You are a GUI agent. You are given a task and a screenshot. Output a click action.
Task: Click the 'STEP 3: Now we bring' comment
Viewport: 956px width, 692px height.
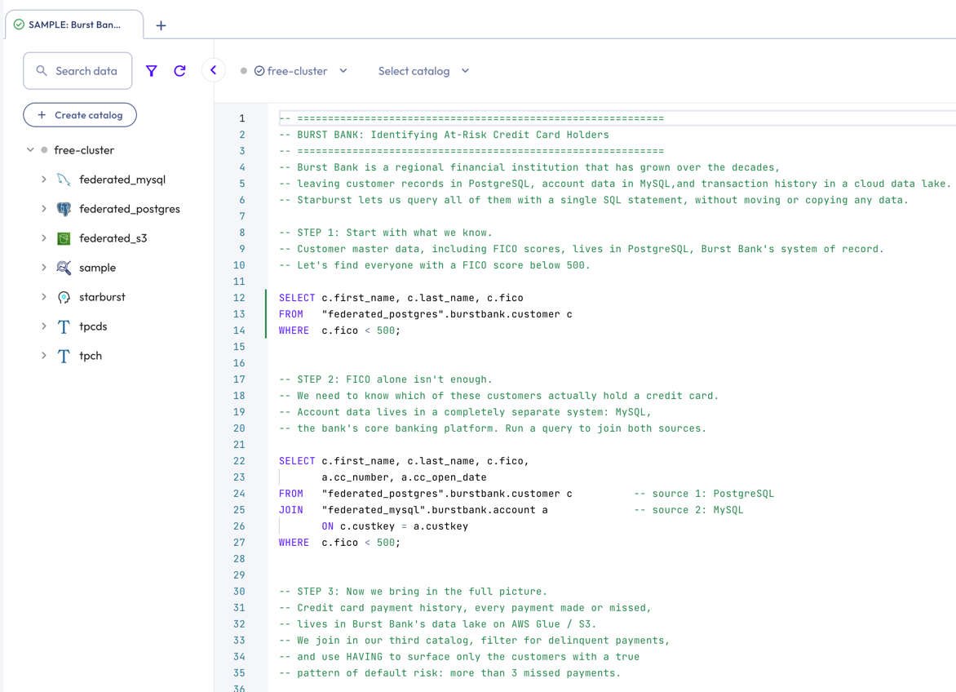[x=413, y=592]
